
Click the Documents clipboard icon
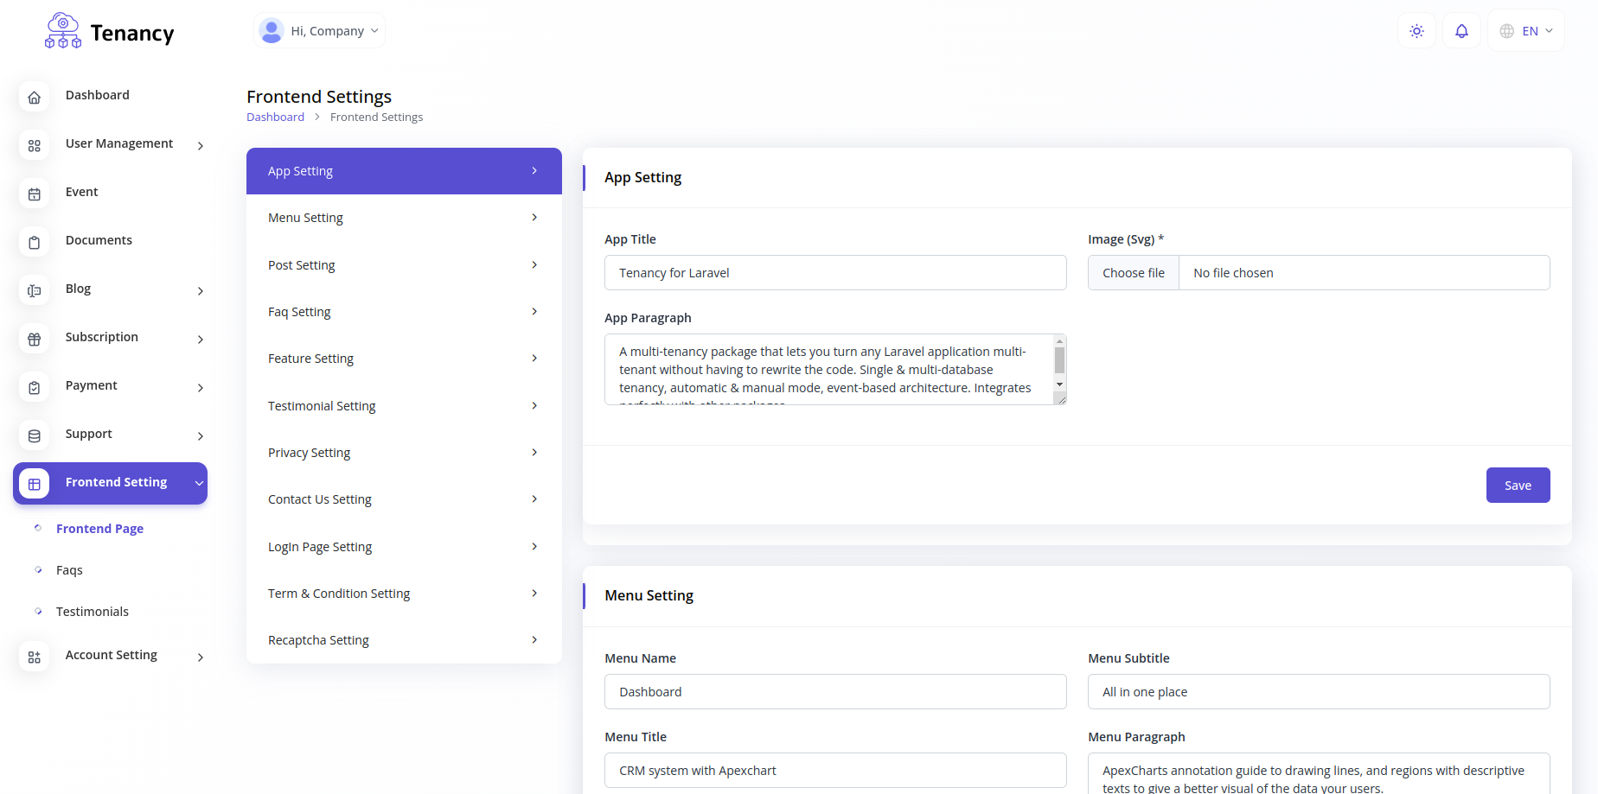(x=35, y=243)
